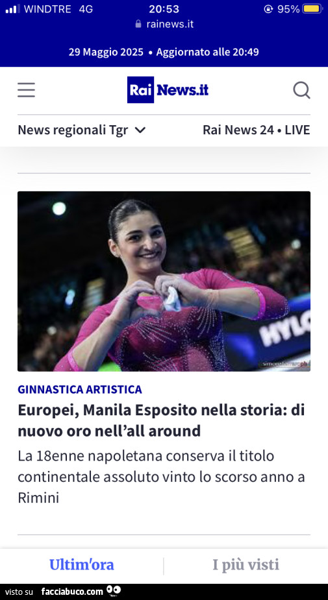The image size is (328, 600).
Task: Switch to the Ultim'ora tab
Action: point(82,565)
